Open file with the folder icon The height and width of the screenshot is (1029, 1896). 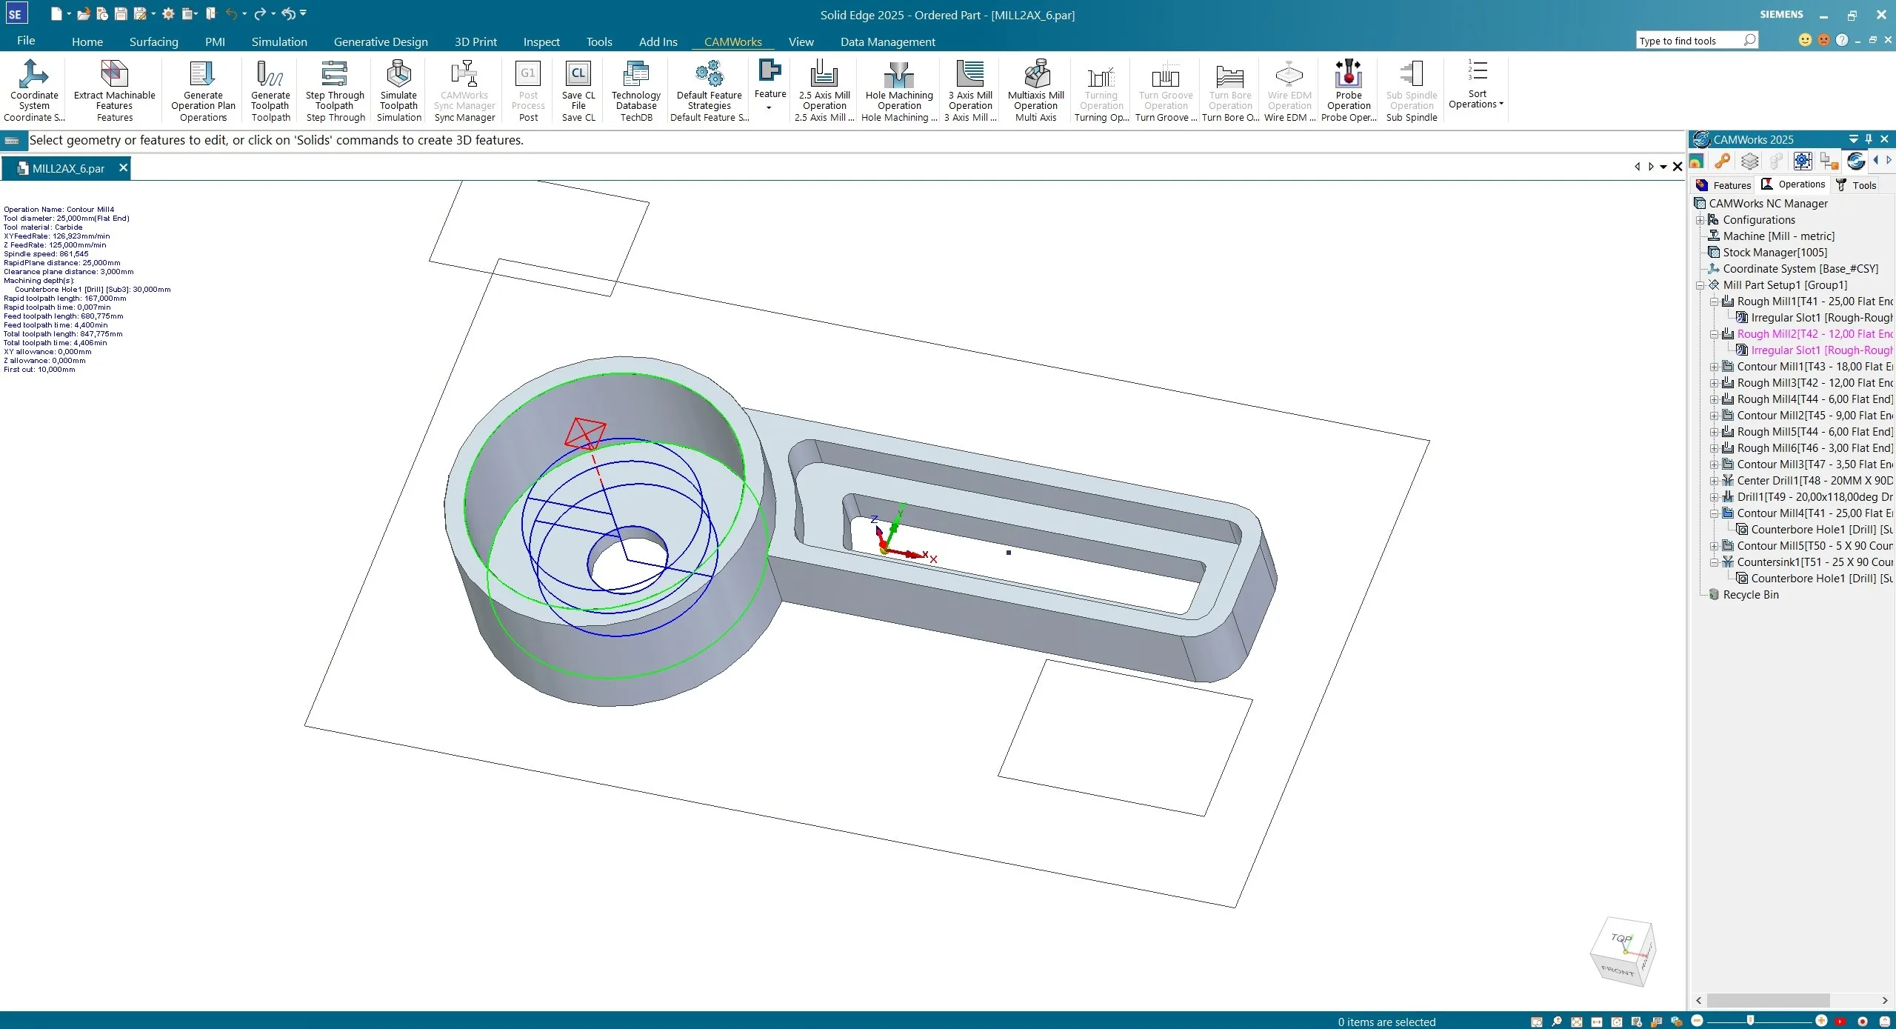(x=84, y=14)
